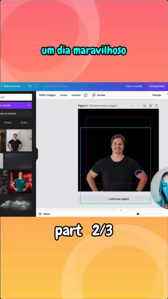Open Redimensionar resize menu
This screenshot has width=168, height=299.
pos(12,86)
